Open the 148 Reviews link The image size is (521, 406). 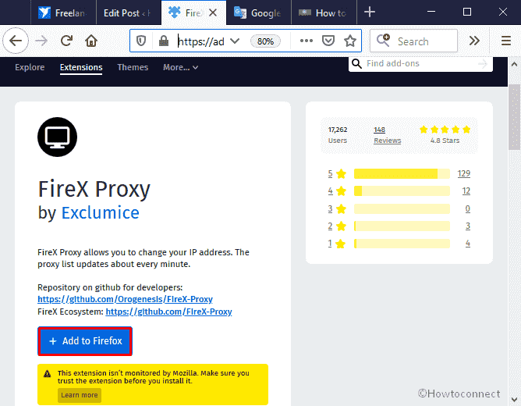tap(387, 134)
